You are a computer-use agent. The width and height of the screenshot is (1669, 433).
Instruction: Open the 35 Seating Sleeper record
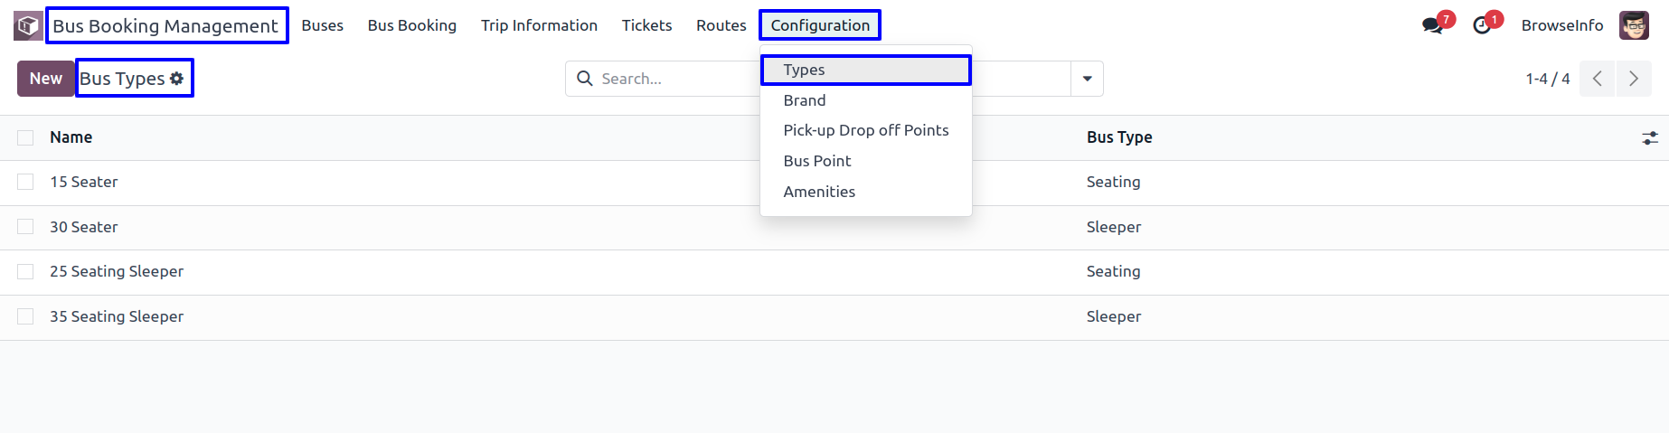[x=117, y=316]
